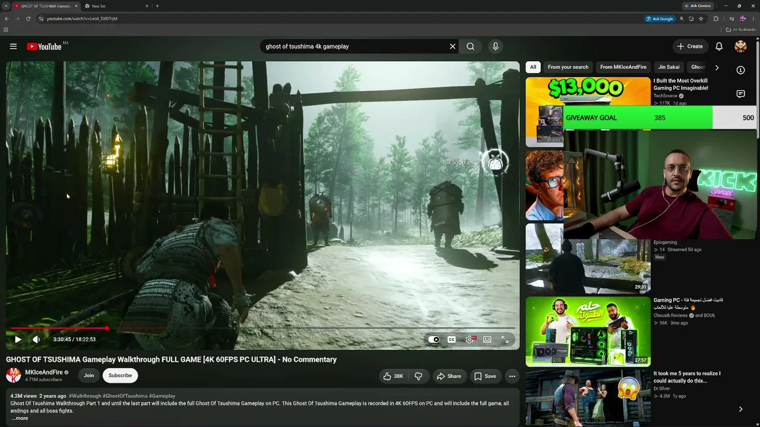Click the info circle icon in the side panel

pos(740,70)
